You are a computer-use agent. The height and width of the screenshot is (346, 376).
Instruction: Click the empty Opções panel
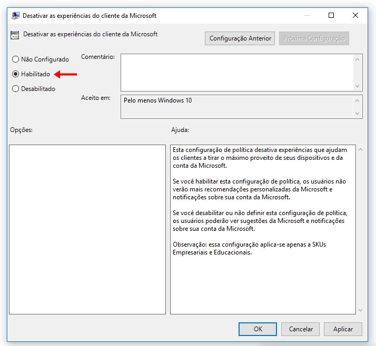[87, 229]
